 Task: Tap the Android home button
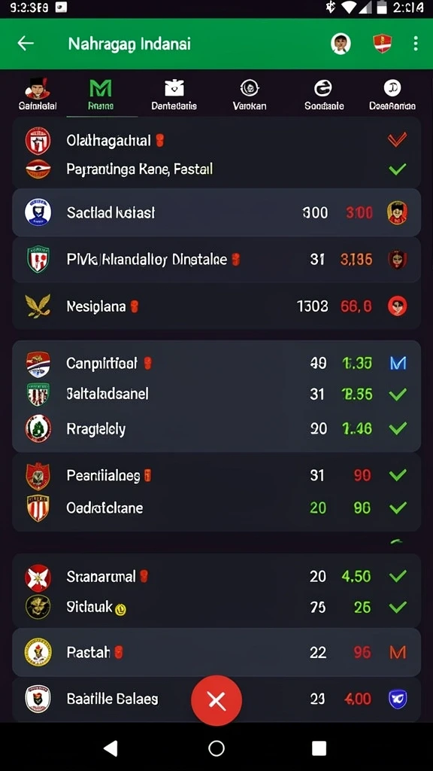coord(216,748)
